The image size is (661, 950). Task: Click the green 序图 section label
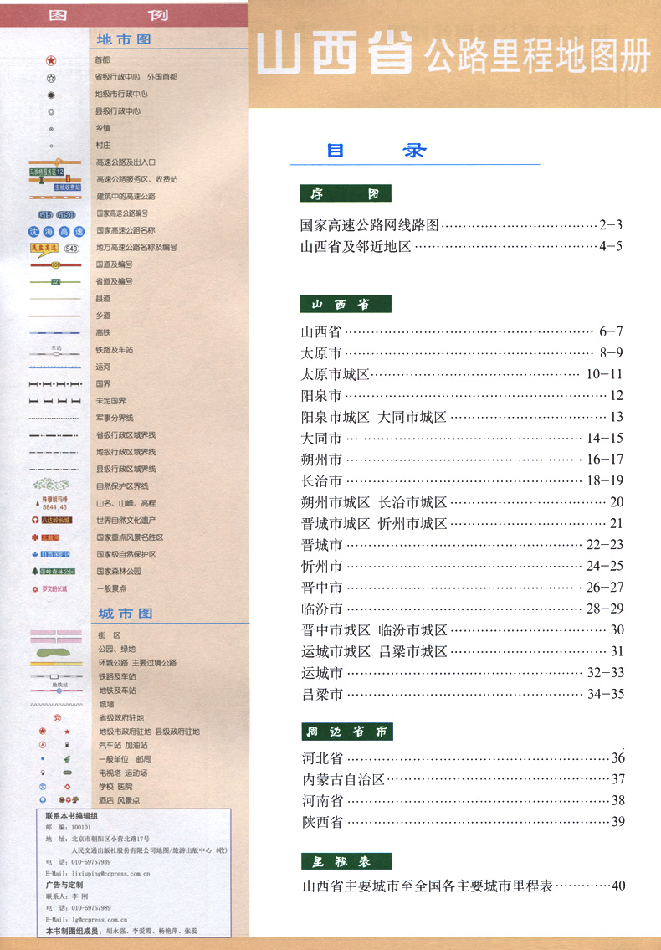(x=346, y=193)
